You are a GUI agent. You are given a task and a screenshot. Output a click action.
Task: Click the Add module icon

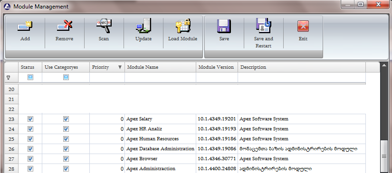[x=25, y=27]
